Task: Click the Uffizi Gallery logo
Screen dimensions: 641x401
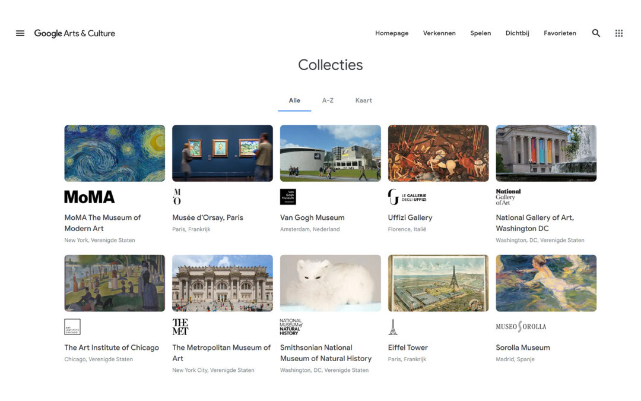Action: click(407, 197)
